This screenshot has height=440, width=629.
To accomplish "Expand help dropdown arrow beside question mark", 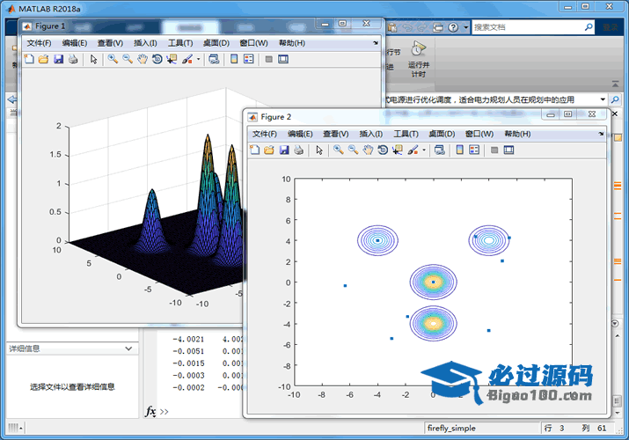I will pos(465,27).
